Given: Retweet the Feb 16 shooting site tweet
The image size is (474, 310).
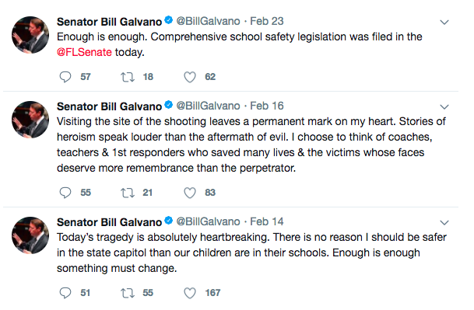Looking at the screenshot, I should (128, 193).
